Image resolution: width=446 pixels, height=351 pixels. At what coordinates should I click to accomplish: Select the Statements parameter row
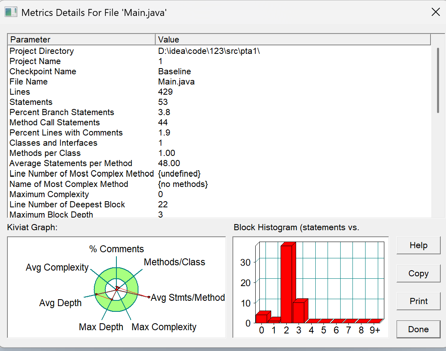pos(219,102)
